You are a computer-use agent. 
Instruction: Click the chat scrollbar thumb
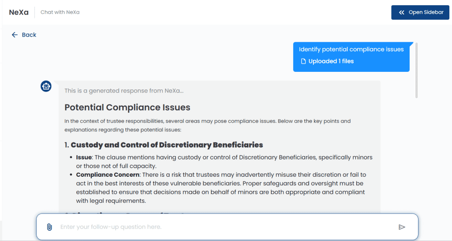[417, 70]
